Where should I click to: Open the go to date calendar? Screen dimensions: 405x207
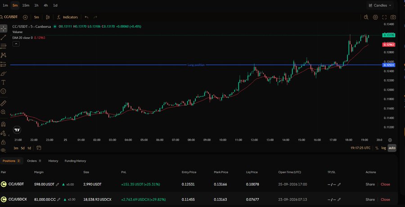[39, 148]
